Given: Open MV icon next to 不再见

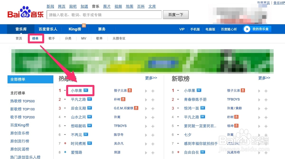Looking at the screenshot, I should pyautogui.click(x=86, y=134).
